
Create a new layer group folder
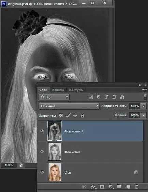pos(119,187)
